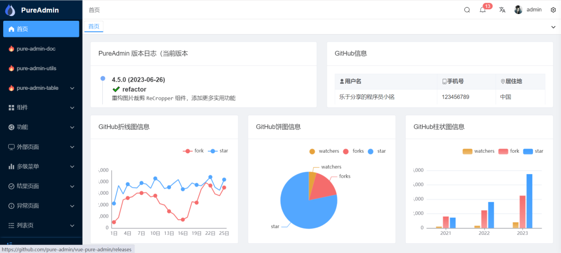This screenshot has width=561, height=253.
Task: Click the 用户名 column user icon
Action: [342, 82]
